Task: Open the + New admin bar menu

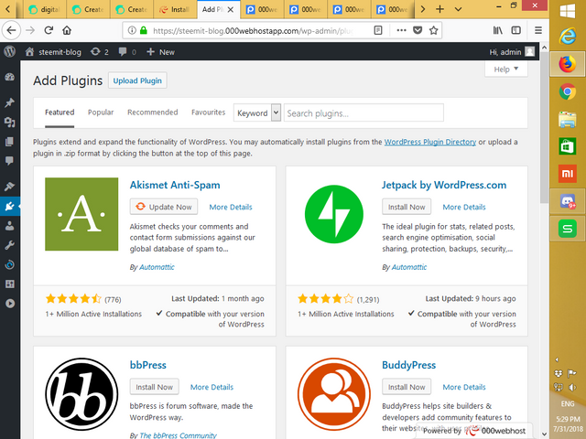Action: tap(160, 52)
